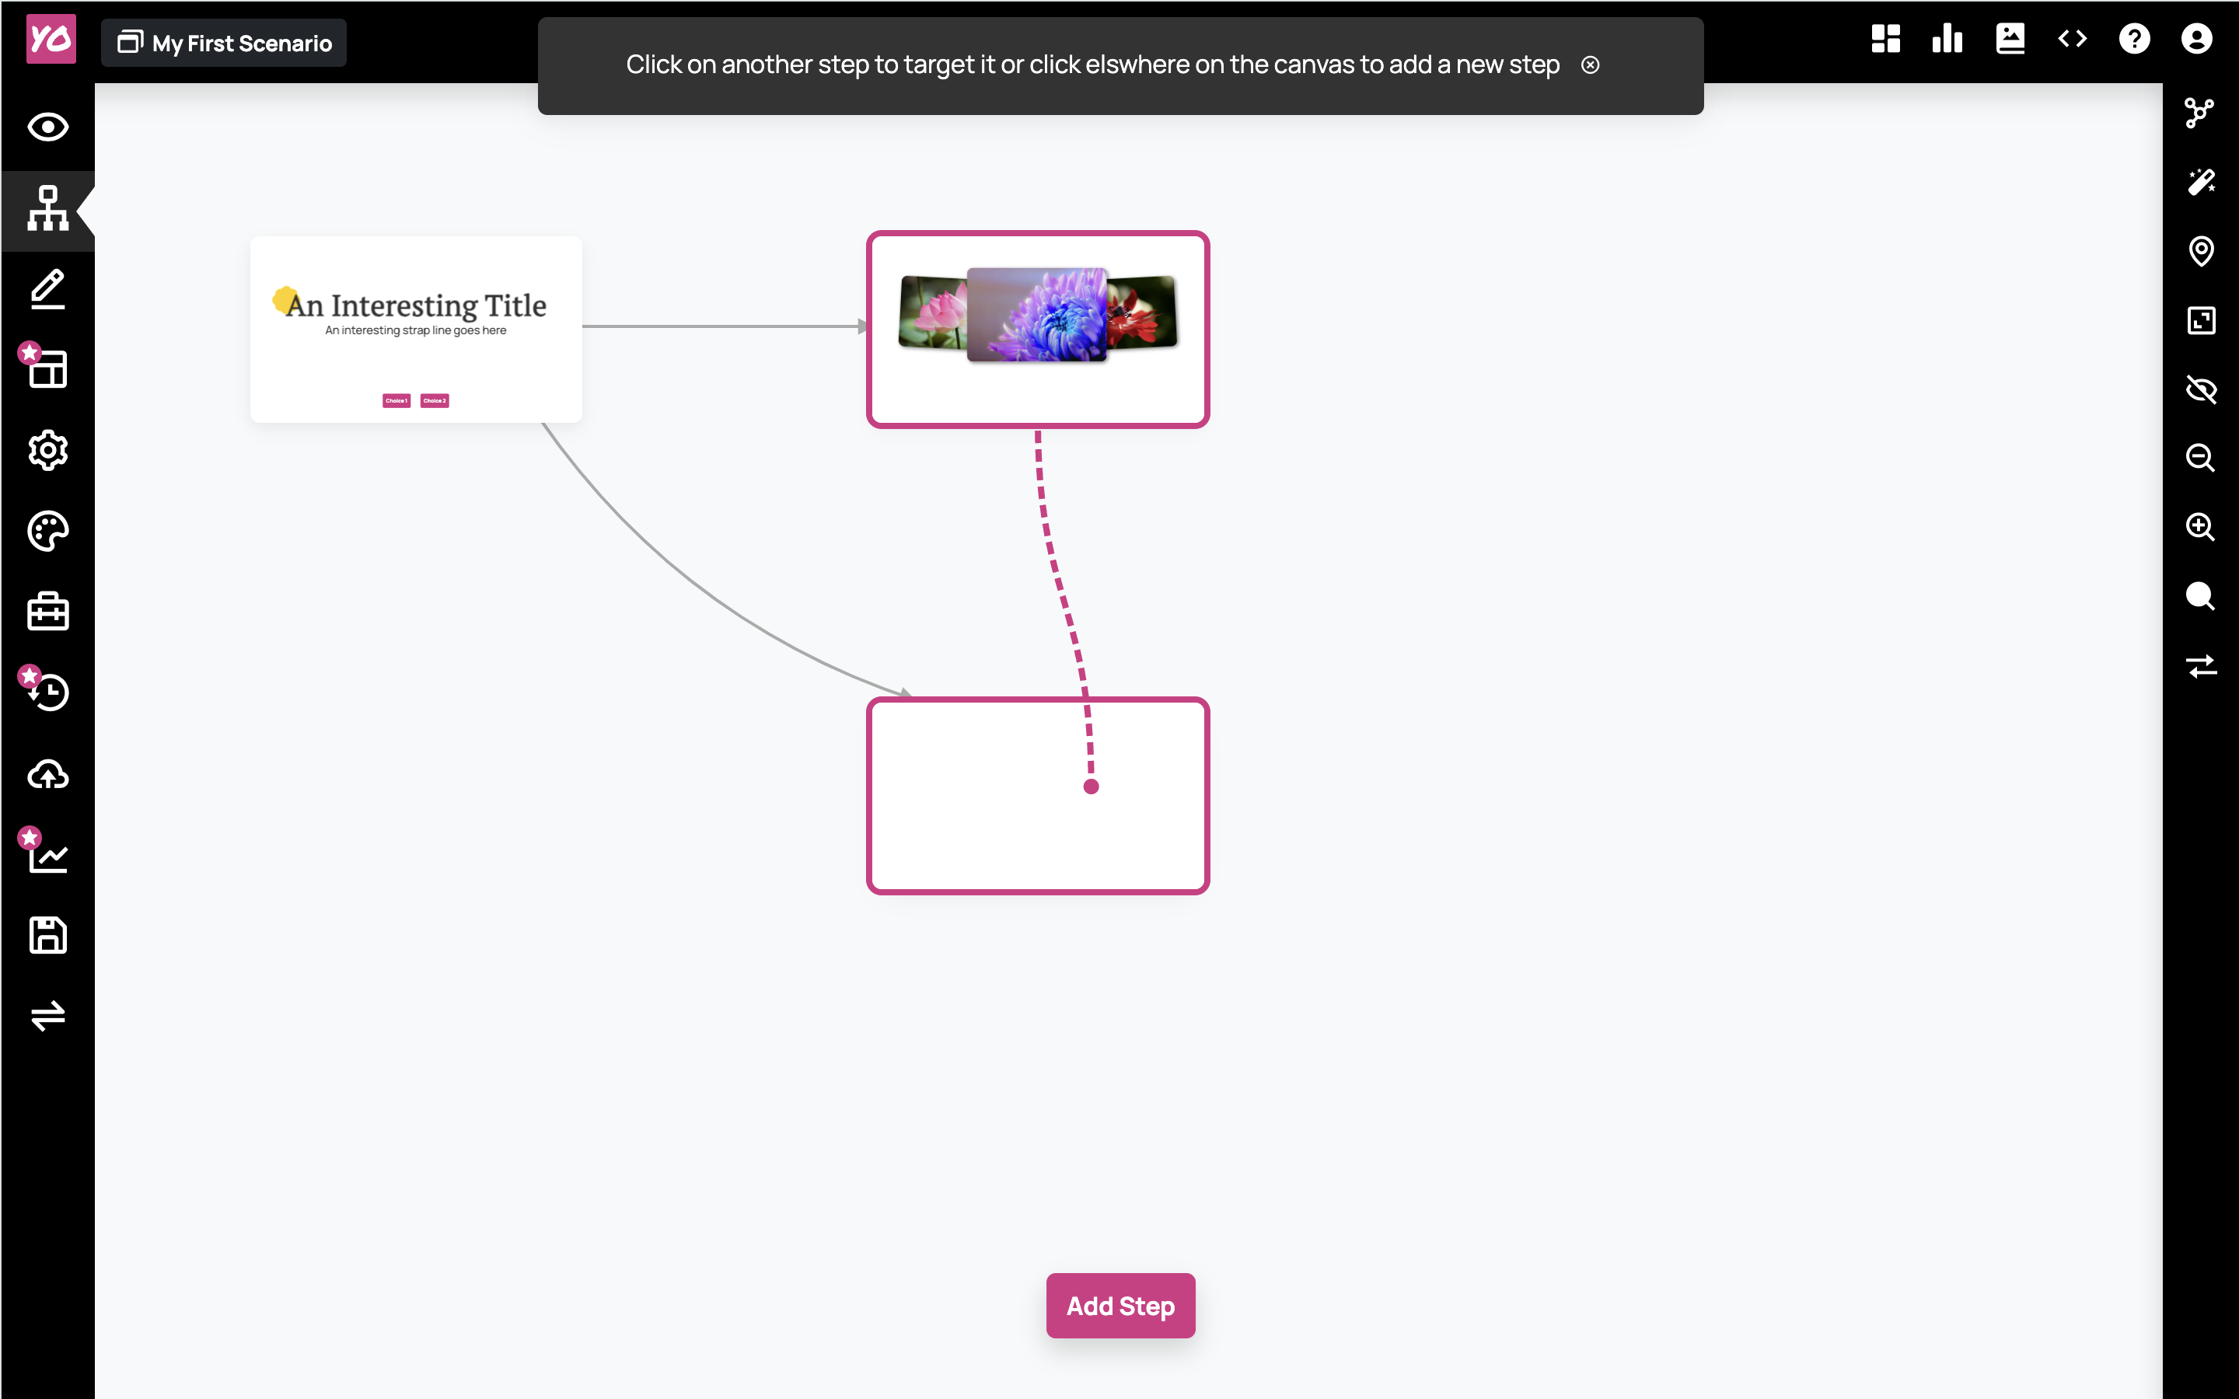Open My First Scenario dropdown
This screenshot has height=1399, width=2239.
click(x=224, y=43)
